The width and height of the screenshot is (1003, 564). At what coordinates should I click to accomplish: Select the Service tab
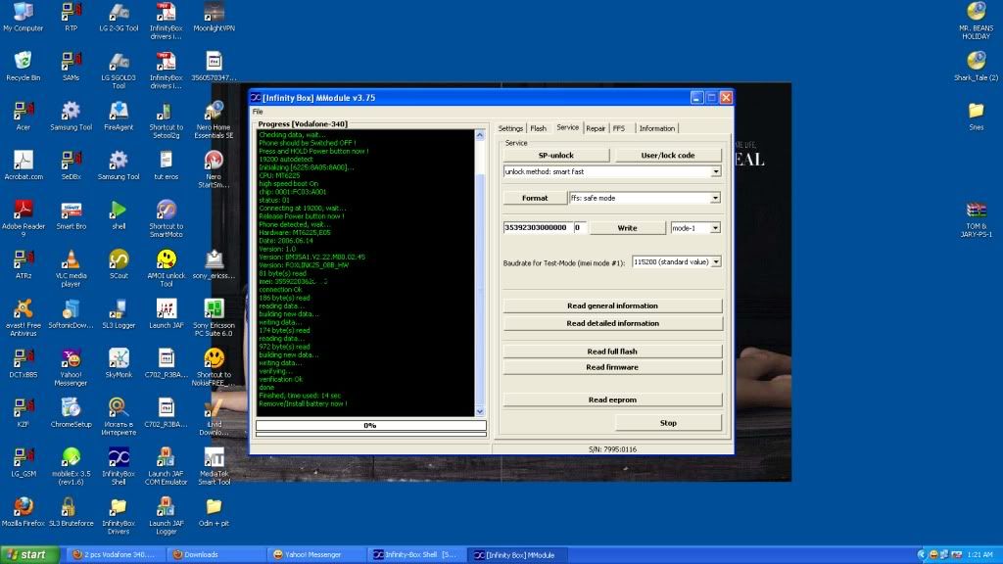567,128
